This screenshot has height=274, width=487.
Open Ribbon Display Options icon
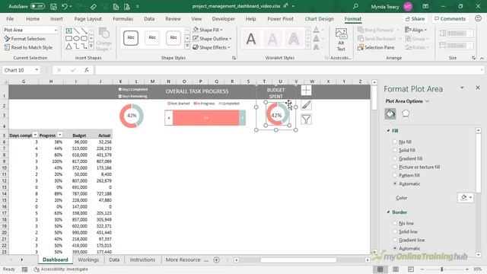(425, 6)
